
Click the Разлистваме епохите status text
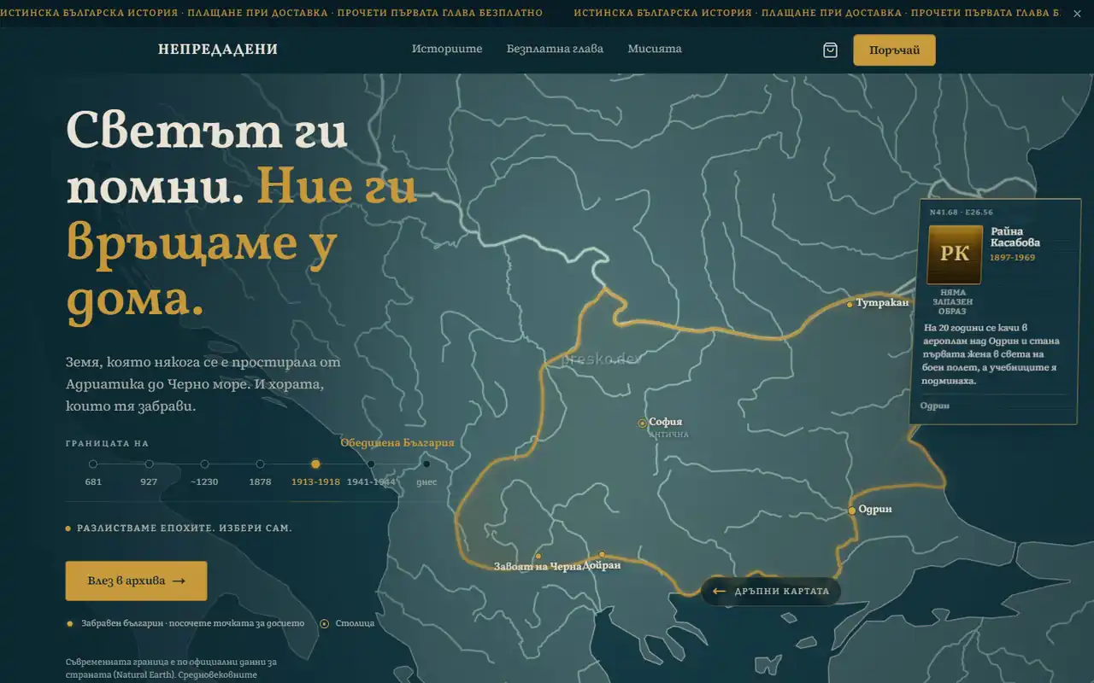coord(185,528)
